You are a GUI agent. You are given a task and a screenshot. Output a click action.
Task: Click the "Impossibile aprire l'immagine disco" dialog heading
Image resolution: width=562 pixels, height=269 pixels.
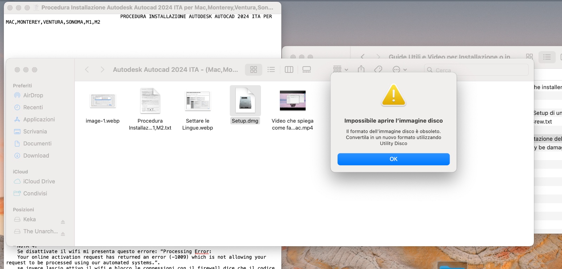pyautogui.click(x=393, y=120)
